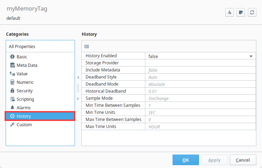Open the Alarms category
This screenshot has width=262, height=168.
pyautogui.click(x=40, y=108)
